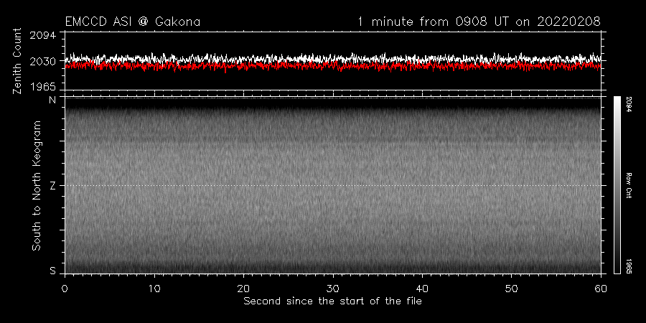Click the 0 second tick label
Screen dimensions: 646x323
[x=65, y=288]
